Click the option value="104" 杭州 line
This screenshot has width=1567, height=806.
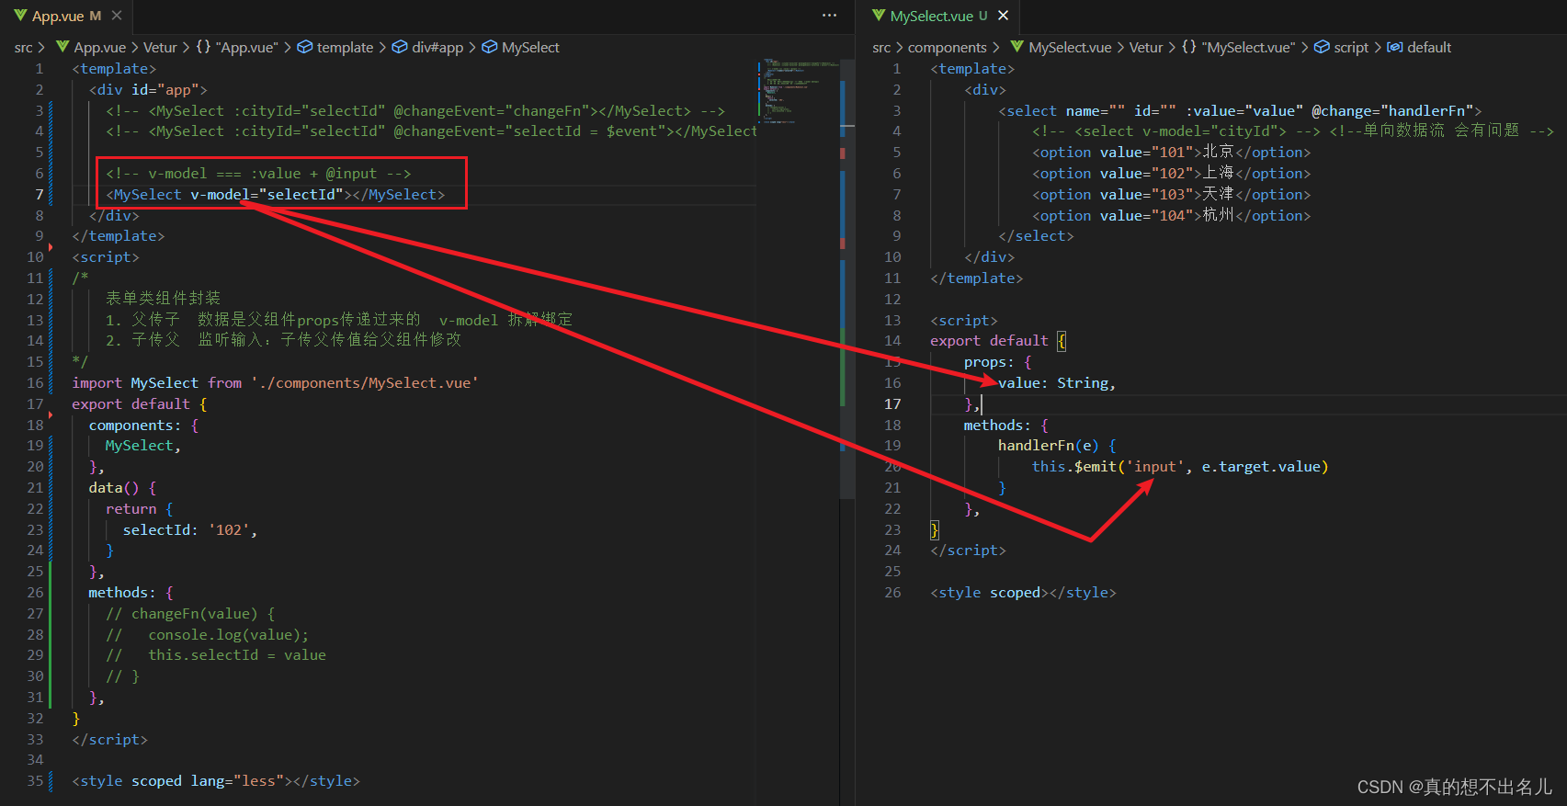coord(1172,215)
